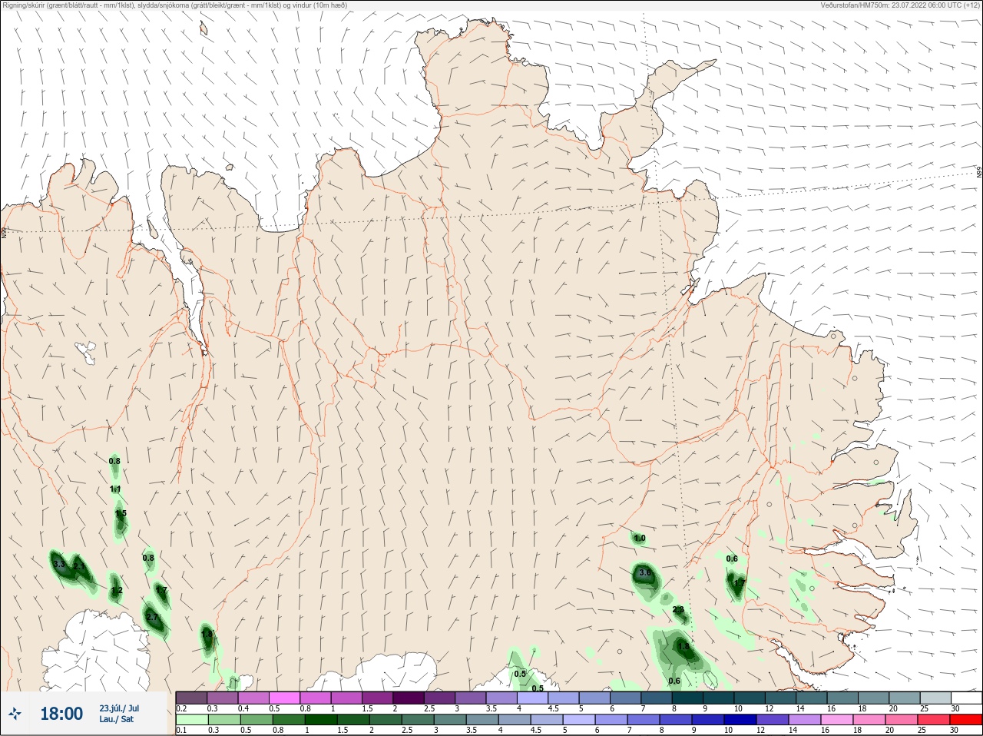Click the bright pink swatch between 0.5 and 0.8
Image resolution: width=983 pixels, height=736 pixels.
point(284,698)
